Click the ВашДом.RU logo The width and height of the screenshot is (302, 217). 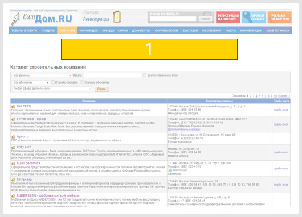[x=42, y=19]
